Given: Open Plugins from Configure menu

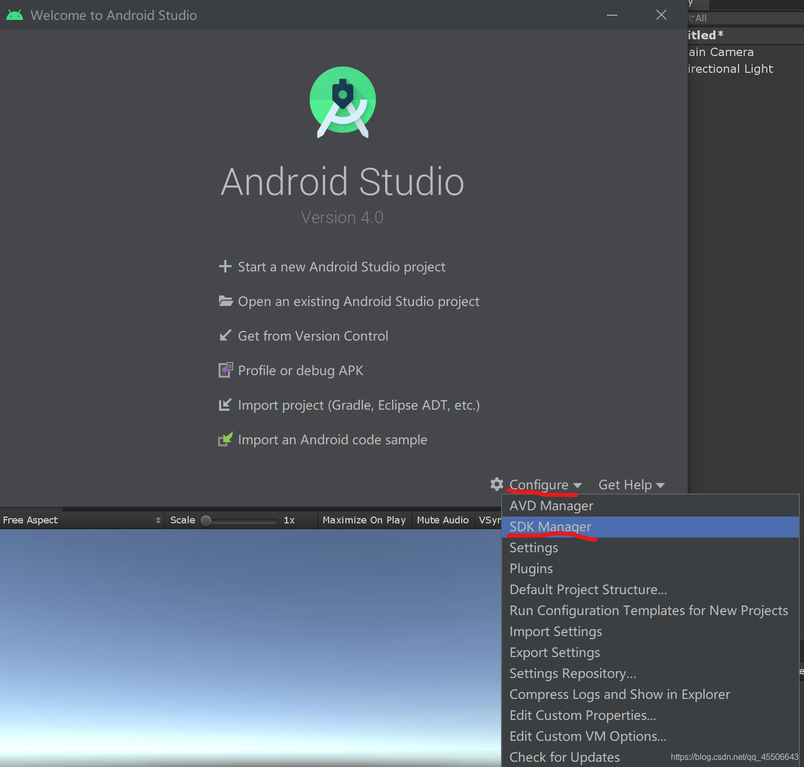Looking at the screenshot, I should (650, 568).
